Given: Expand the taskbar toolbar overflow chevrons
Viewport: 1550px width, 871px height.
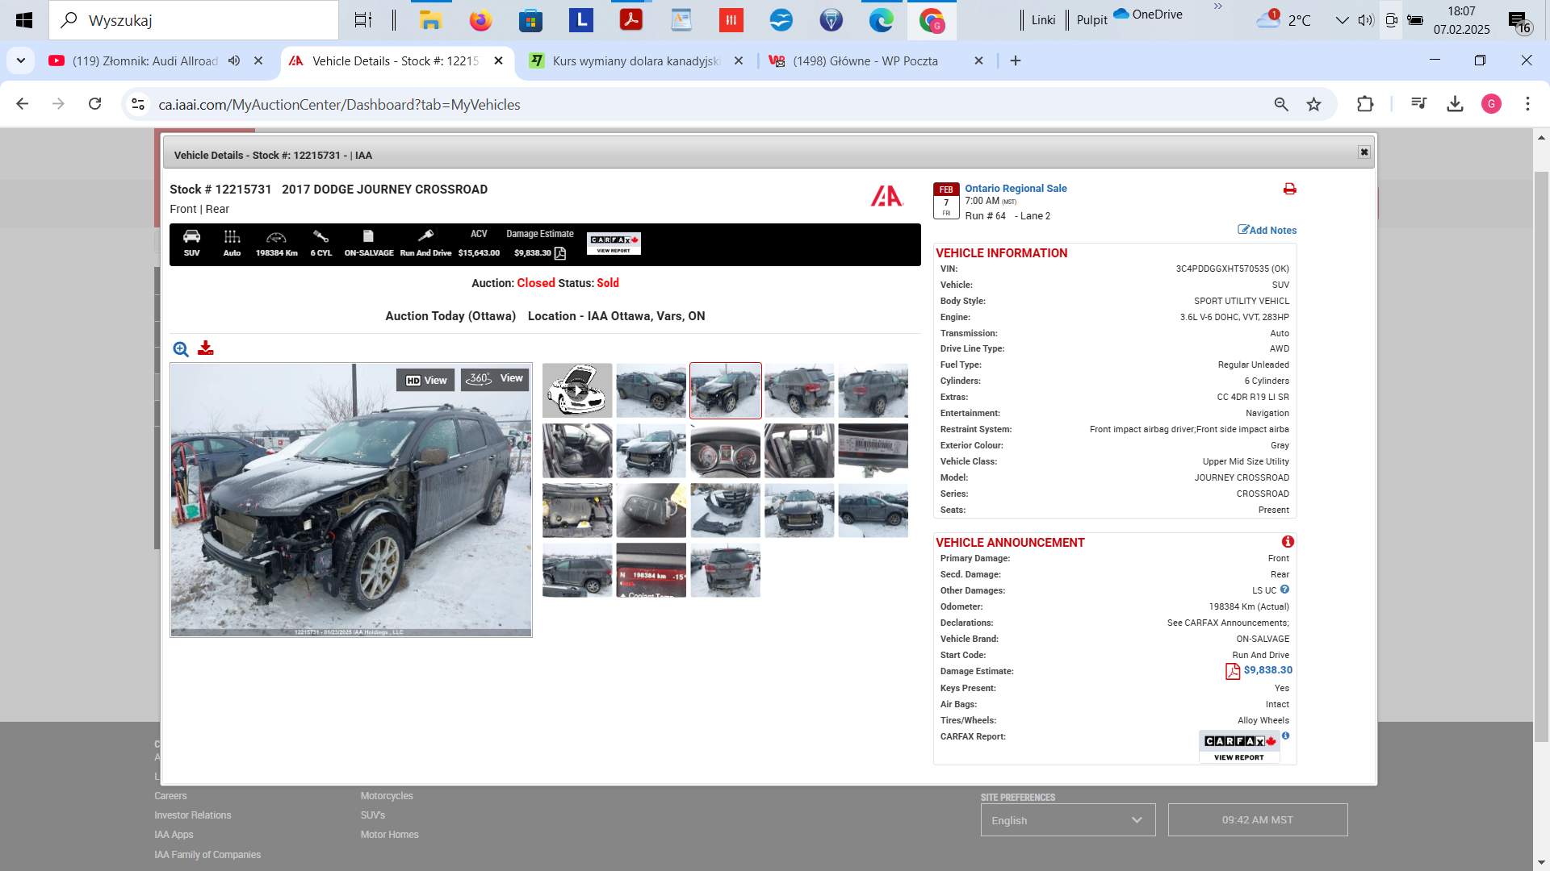Looking at the screenshot, I should 1217,6.
